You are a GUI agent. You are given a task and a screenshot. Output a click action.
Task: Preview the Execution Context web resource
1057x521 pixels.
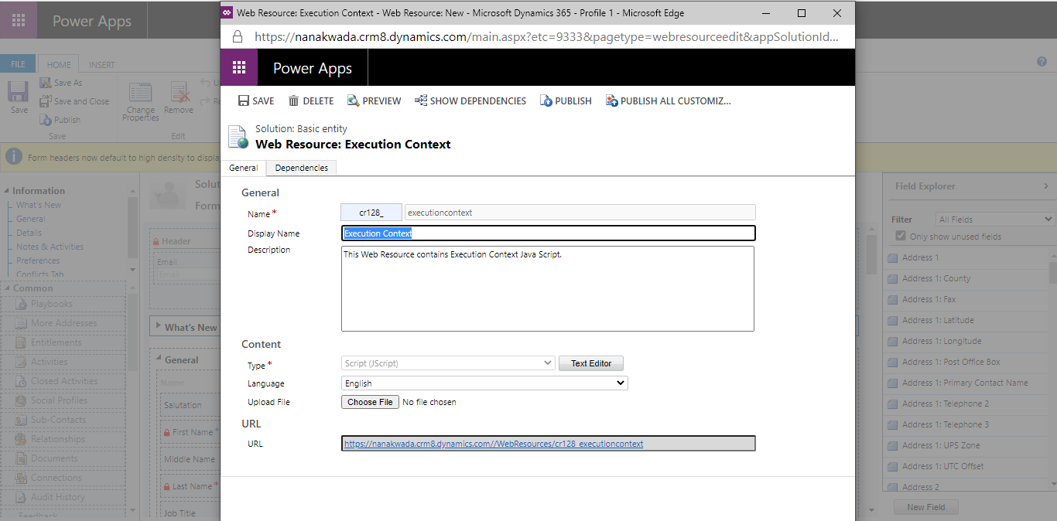point(374,100)
